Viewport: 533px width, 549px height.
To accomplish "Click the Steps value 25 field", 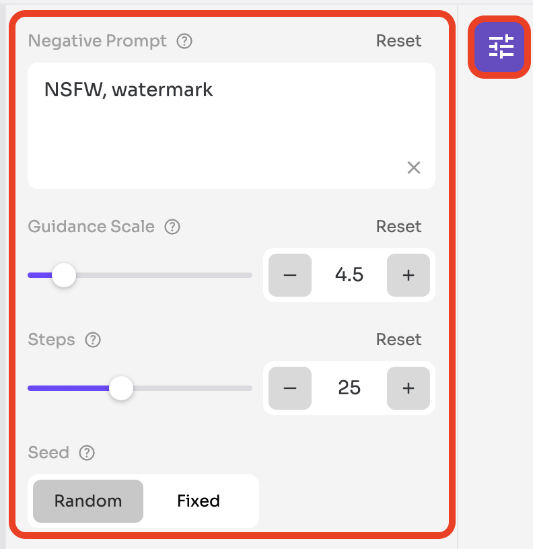I will pyautogui.click(x=349, y=388).
